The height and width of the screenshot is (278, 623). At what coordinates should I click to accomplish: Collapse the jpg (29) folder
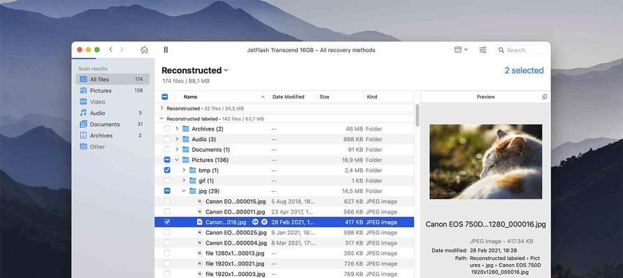point(183,191)
